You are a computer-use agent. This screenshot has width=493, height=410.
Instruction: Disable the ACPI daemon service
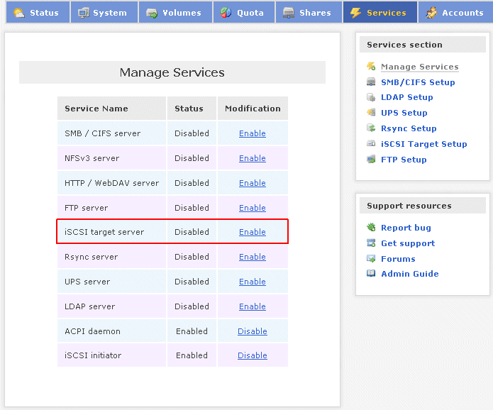[253, 331]
